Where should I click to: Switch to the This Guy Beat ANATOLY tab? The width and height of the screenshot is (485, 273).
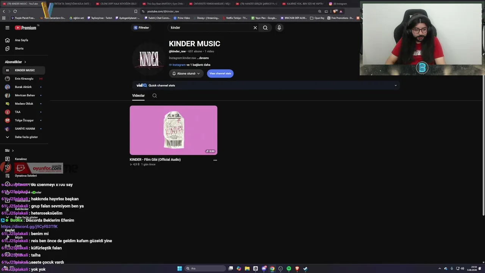pos(163,4)
